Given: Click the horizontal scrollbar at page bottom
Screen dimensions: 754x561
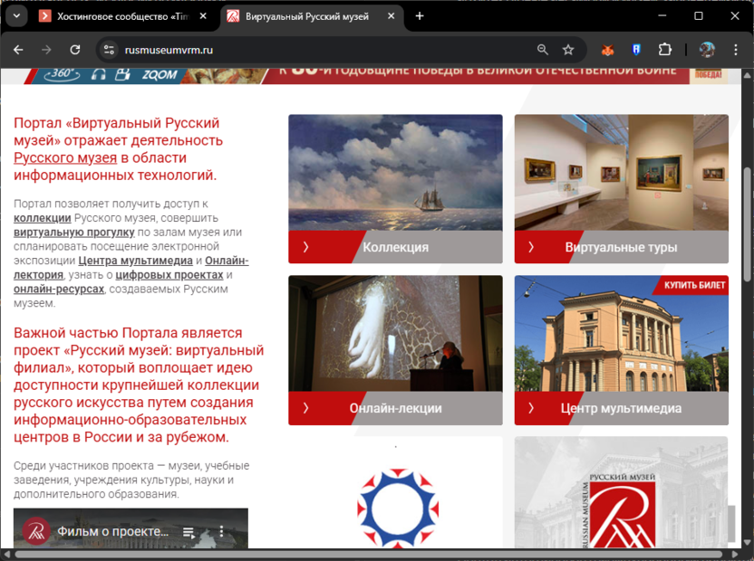Looking at the screenshot, I should [x=362, y=554].
